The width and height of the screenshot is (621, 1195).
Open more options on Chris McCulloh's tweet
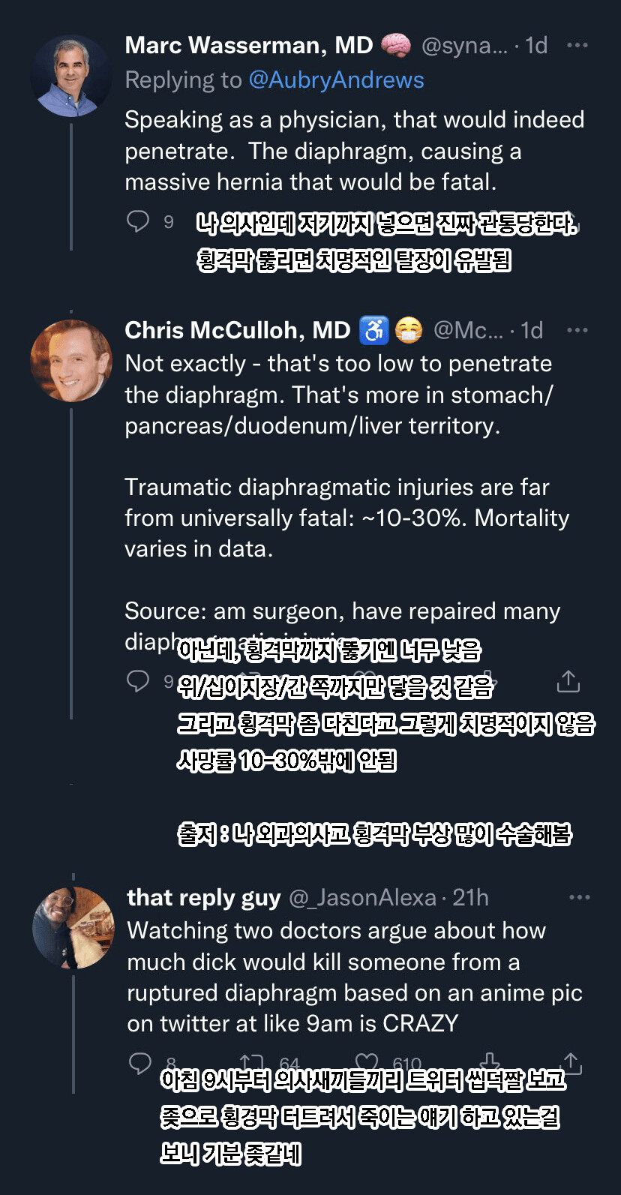[x=577, y=331]
